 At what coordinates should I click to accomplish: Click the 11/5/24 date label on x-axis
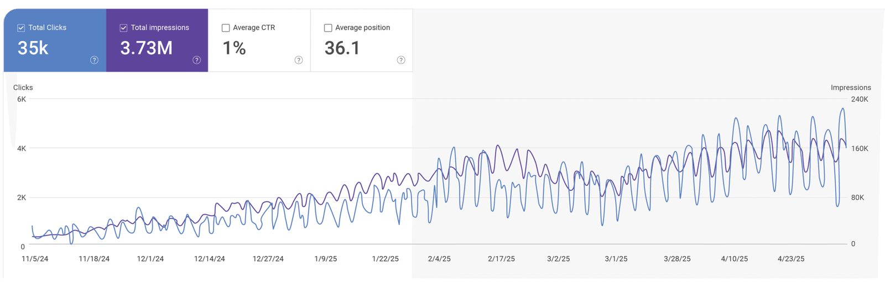pos(35,259)
